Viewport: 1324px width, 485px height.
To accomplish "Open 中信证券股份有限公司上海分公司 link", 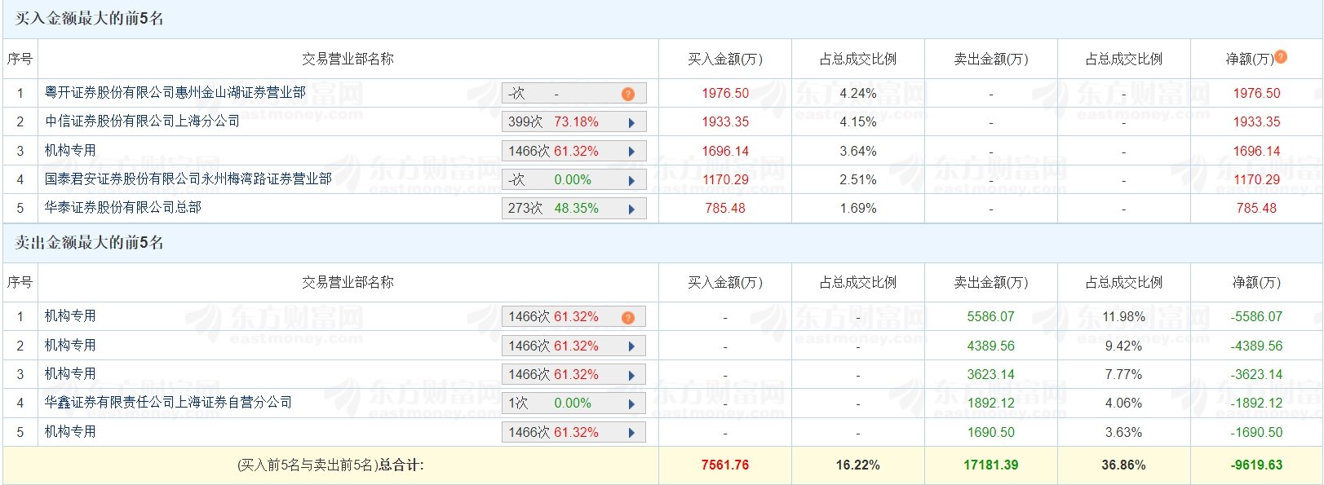I will pos(143,121).
